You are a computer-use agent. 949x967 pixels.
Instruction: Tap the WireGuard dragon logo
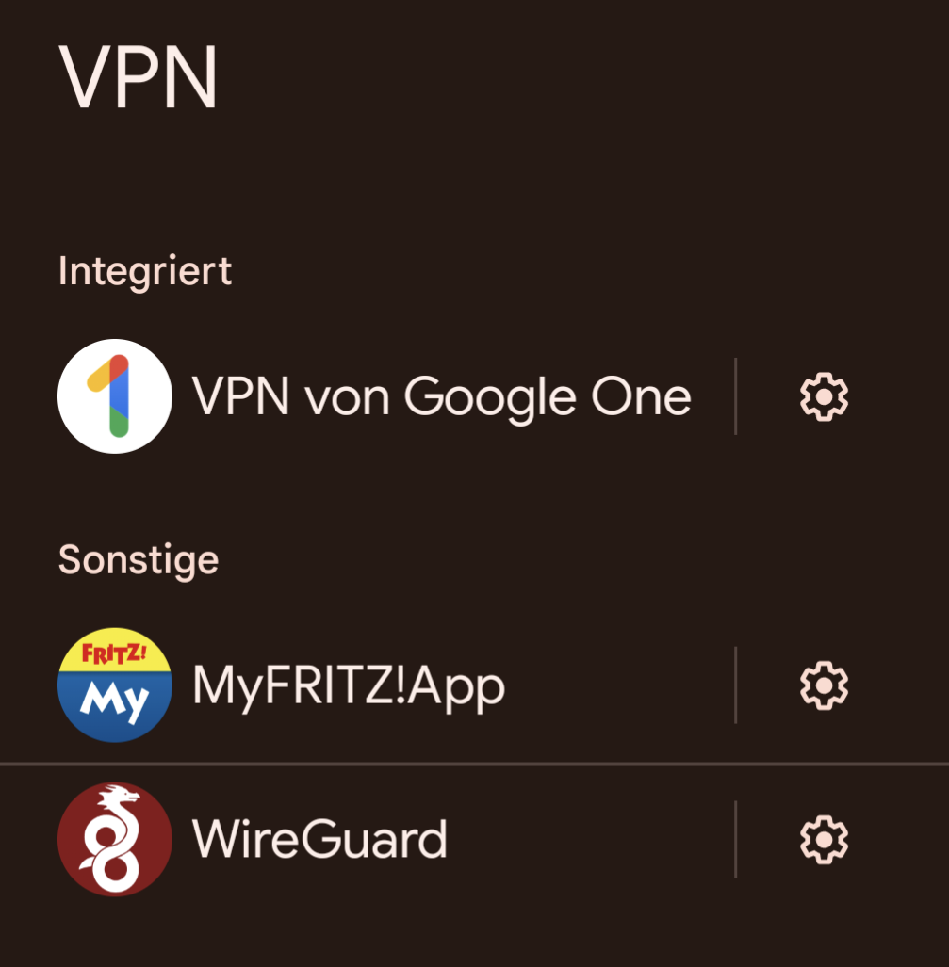114,839
